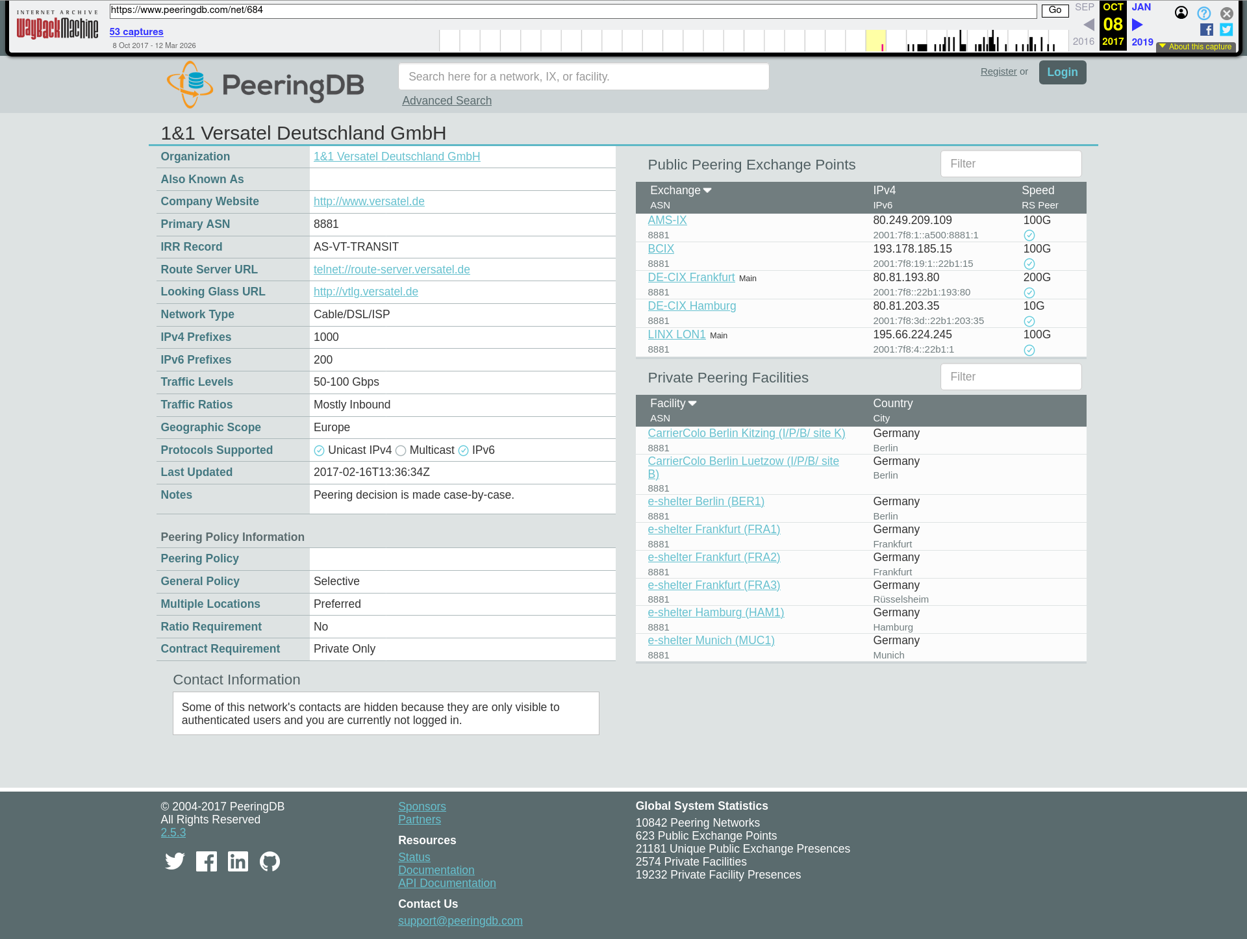Screen dimensions: 1247x939
Task: Sort the Facility column using its chevron
Action: coord(692,403)
